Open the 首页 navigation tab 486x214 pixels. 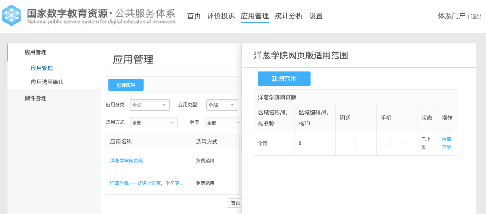[194, 16]
